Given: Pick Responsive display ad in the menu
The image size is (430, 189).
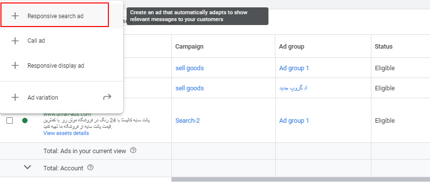Looking at the screenshot, I should (62, 66).
